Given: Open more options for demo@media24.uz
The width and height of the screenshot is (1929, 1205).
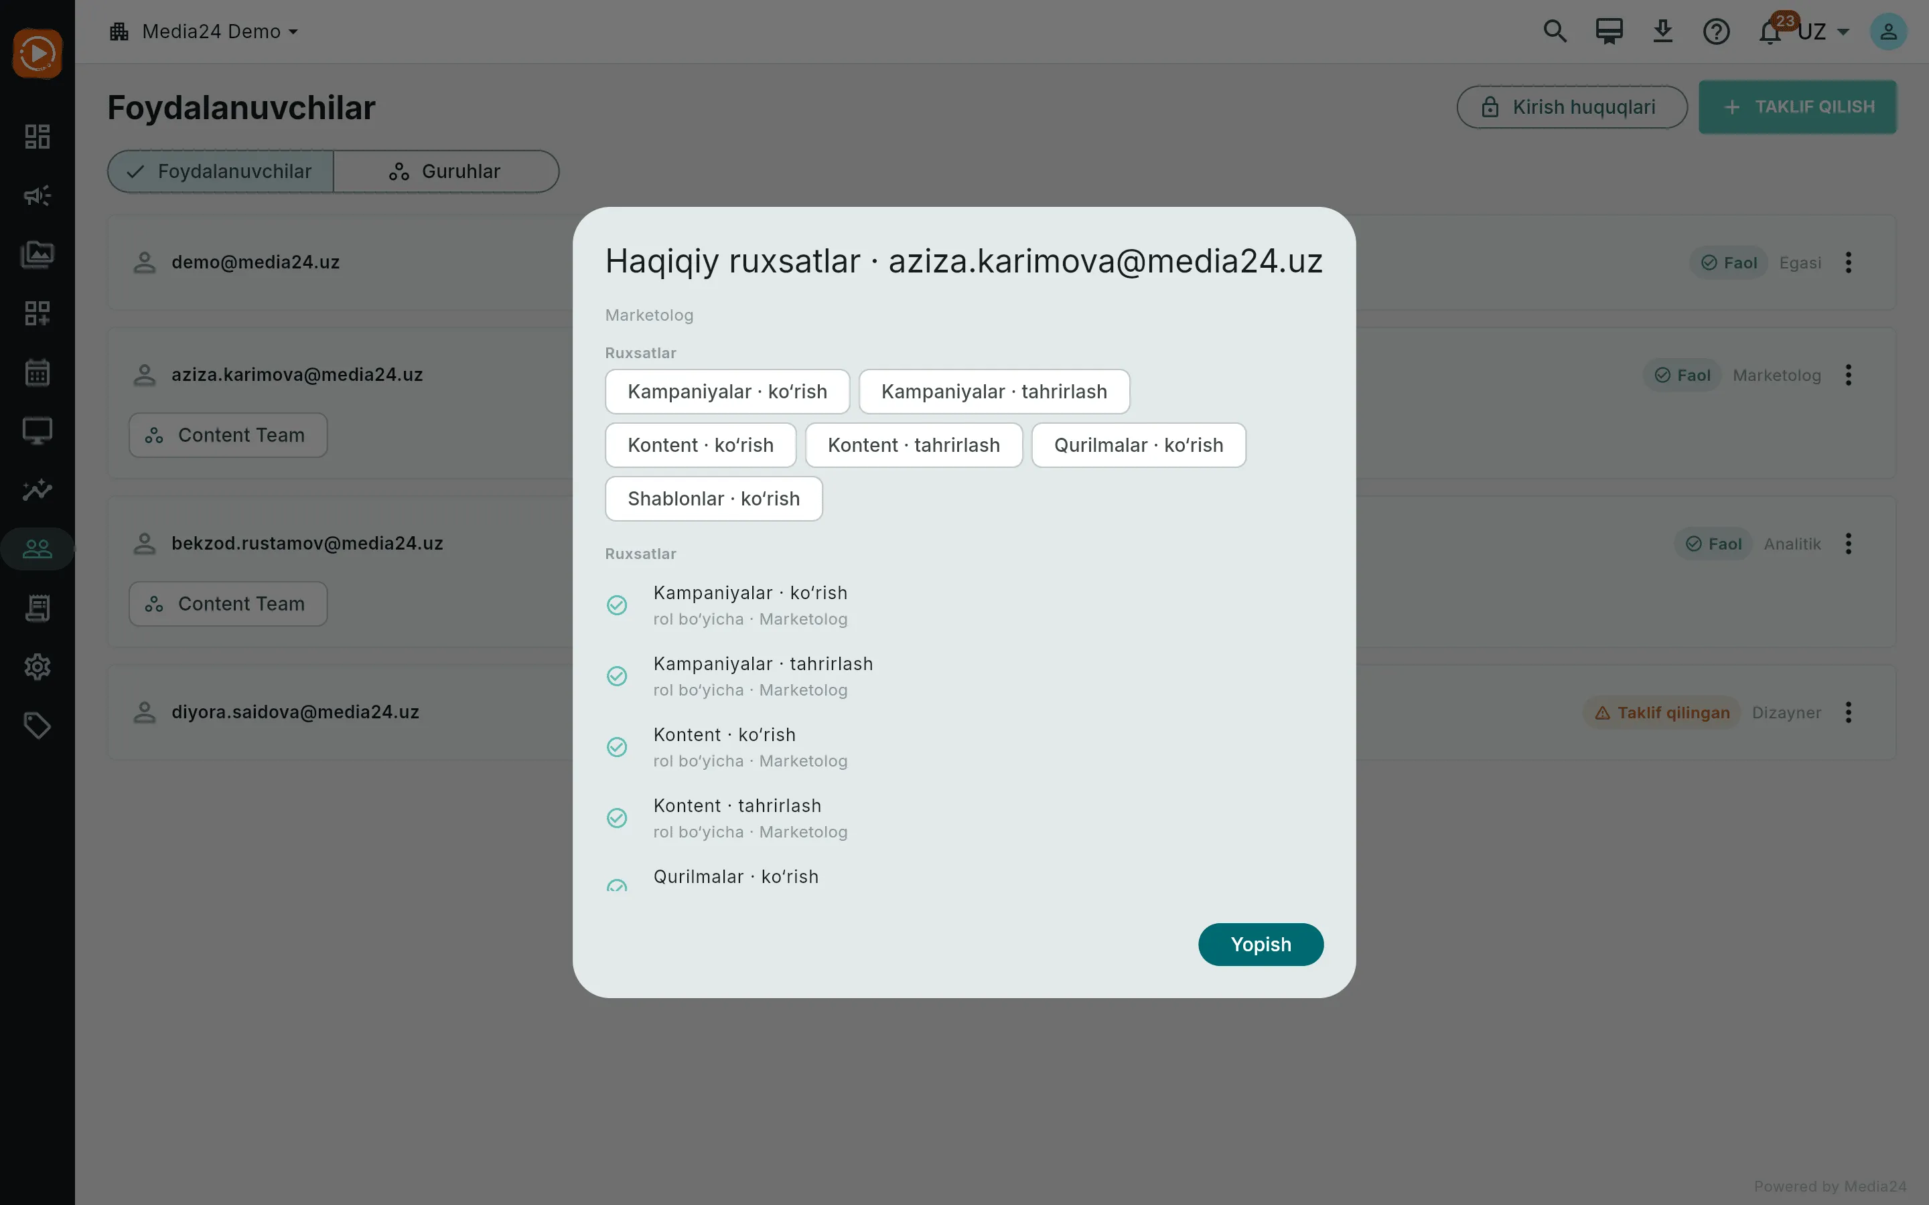Looking at the screenshot, I should point(1849,262).
